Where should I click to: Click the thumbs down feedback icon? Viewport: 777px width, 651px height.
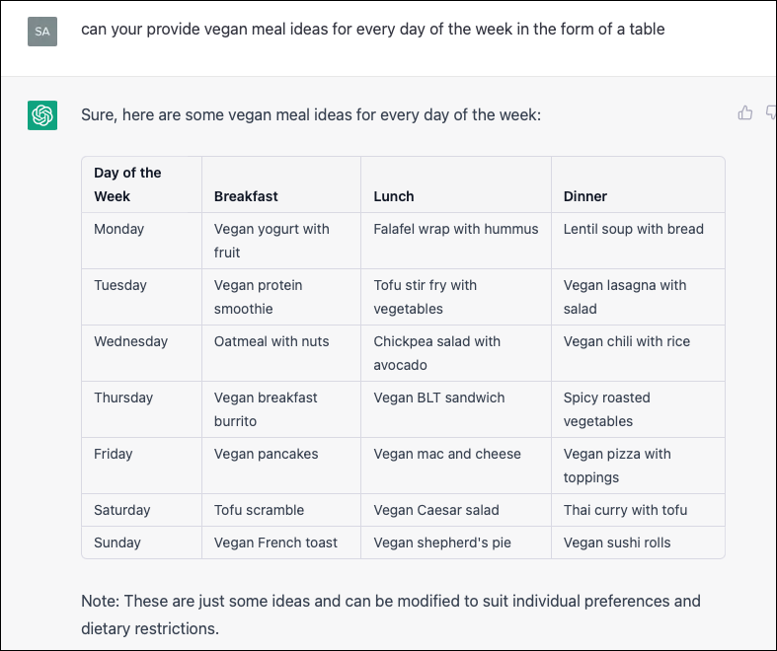(x=771, y=112)
